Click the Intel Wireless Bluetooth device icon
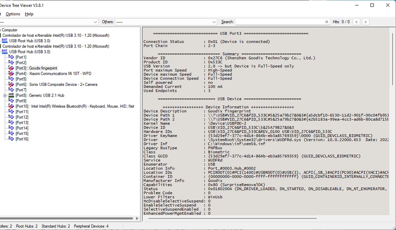Image resolution: width=396 pixels, height=230 pixels. point(11,106)
